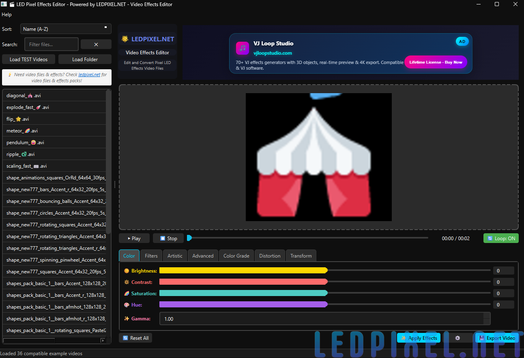Select the explode_fast .avi file
This screenshot has width=524, height=358.
coord(27,107)
